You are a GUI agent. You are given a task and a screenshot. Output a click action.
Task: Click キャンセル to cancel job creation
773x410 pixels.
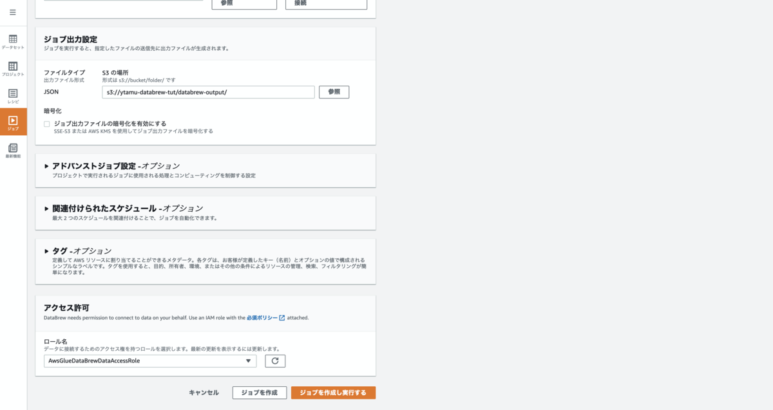(203, 392)
